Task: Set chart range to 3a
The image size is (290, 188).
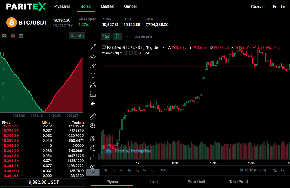Action: point(106,170)
